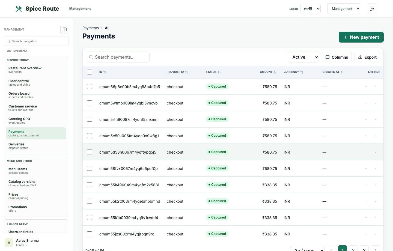Sort by the Currency column arrows

click(302, 72)
